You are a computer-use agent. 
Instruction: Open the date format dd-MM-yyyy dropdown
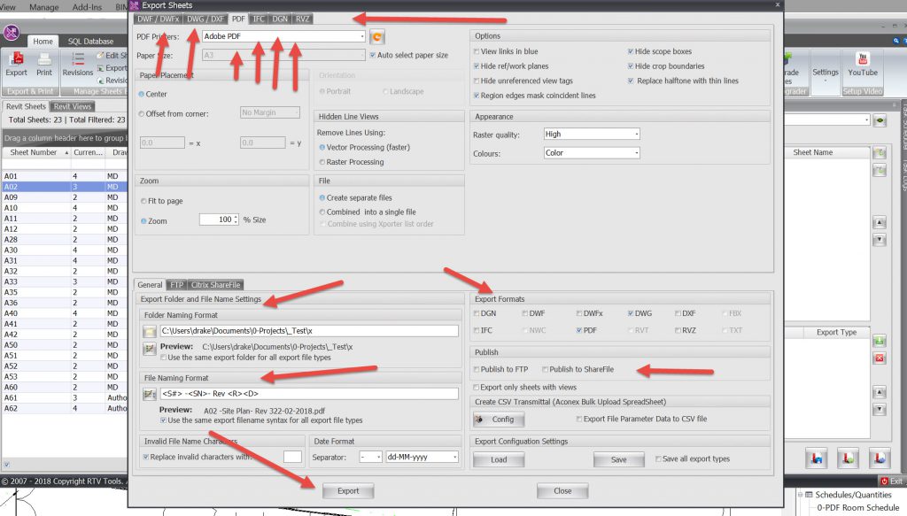click(x=454, y=458)
